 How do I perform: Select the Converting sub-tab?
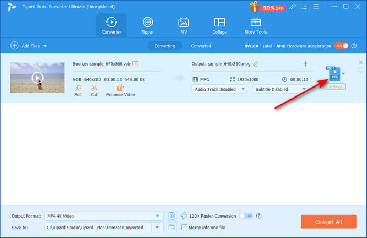click(x=165, y=46)
